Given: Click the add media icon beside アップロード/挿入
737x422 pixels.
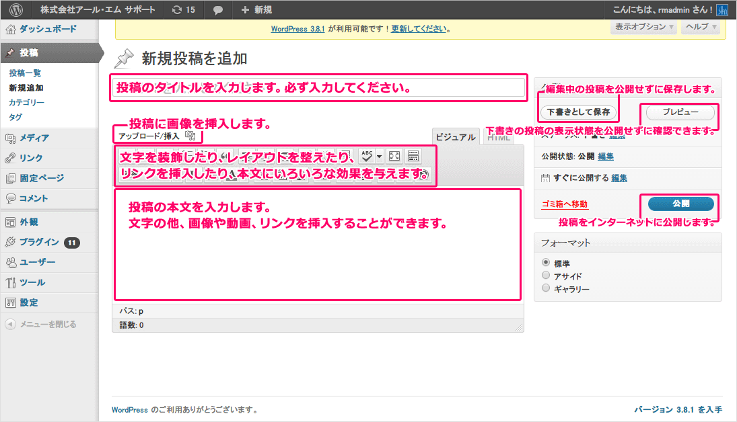Looking at the screenshot, I should (x=190, y=136).
